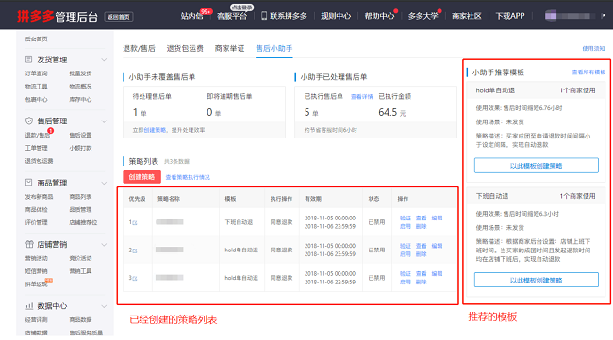The image size is (613, 340).
Task: Open the 查看策略执行情况 link
Action: (188, 177)
